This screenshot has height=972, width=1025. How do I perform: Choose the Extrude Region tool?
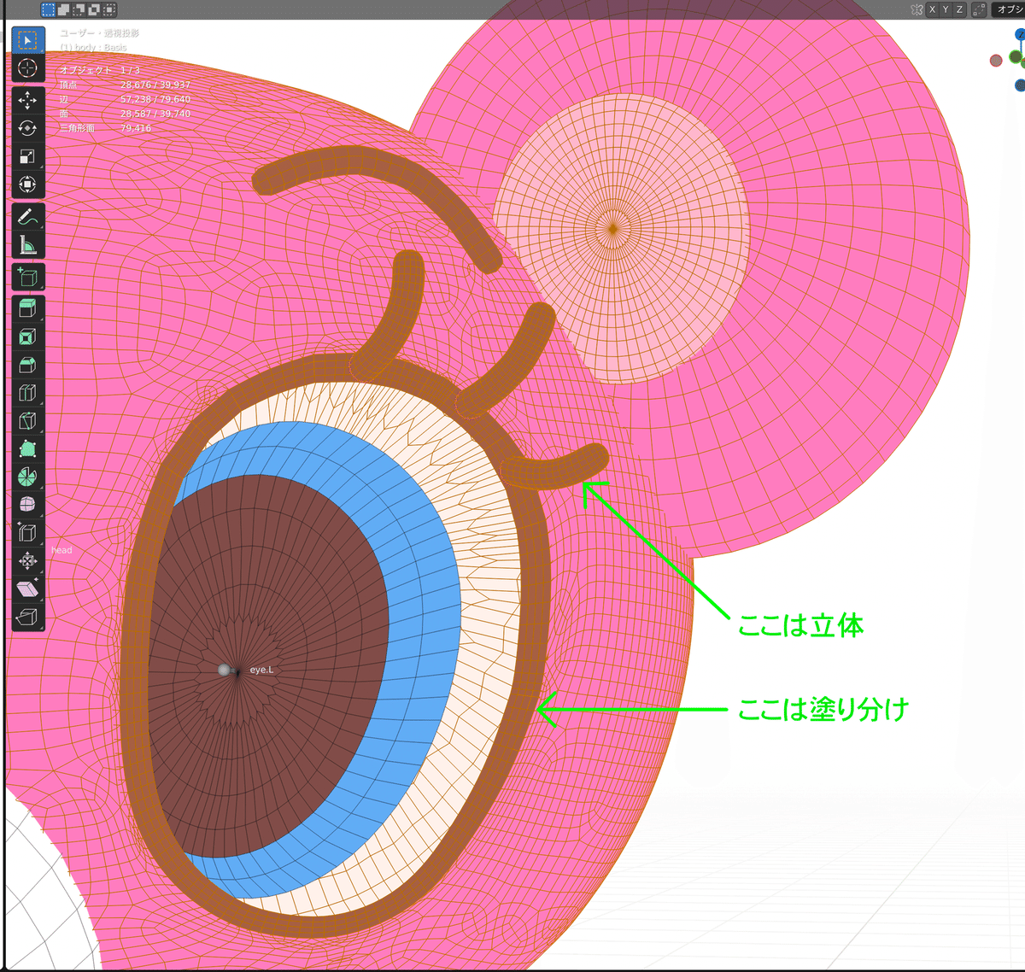[x=27, y=309]
